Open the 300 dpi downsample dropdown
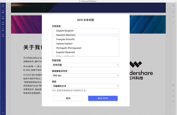Image resolution: width=177 pixels, height=115 pixels. [86, 75]
